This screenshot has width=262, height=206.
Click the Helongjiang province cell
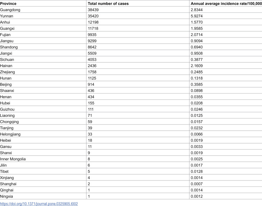(x=10, y=134)
